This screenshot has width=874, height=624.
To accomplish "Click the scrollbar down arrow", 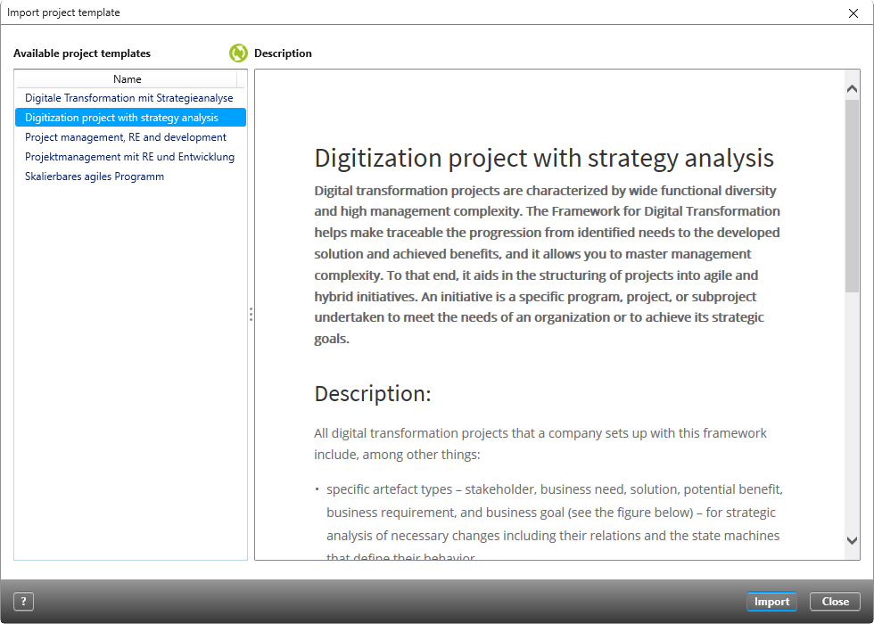I will point(852,540).
